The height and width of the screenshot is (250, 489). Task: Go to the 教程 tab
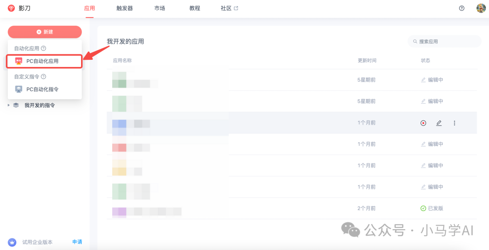(195, 8)
